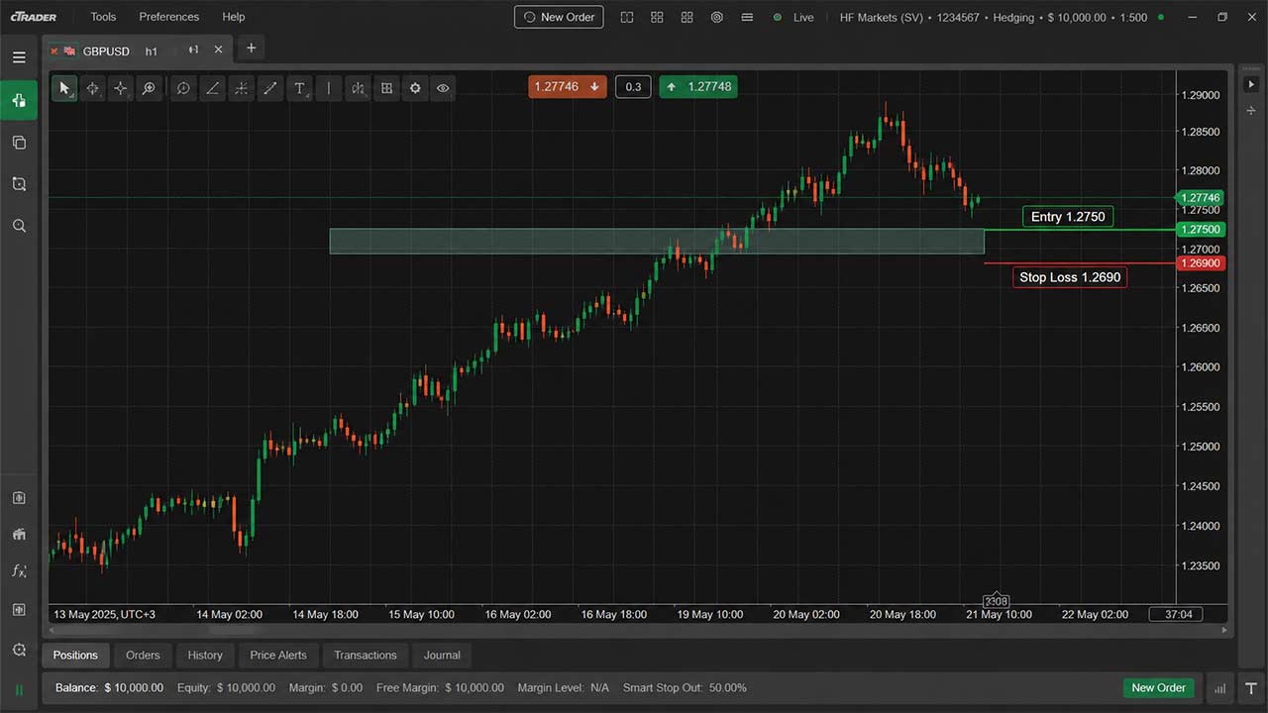Switch to the Journal tab
The image size is (1268, 713).
click(442, 655)
